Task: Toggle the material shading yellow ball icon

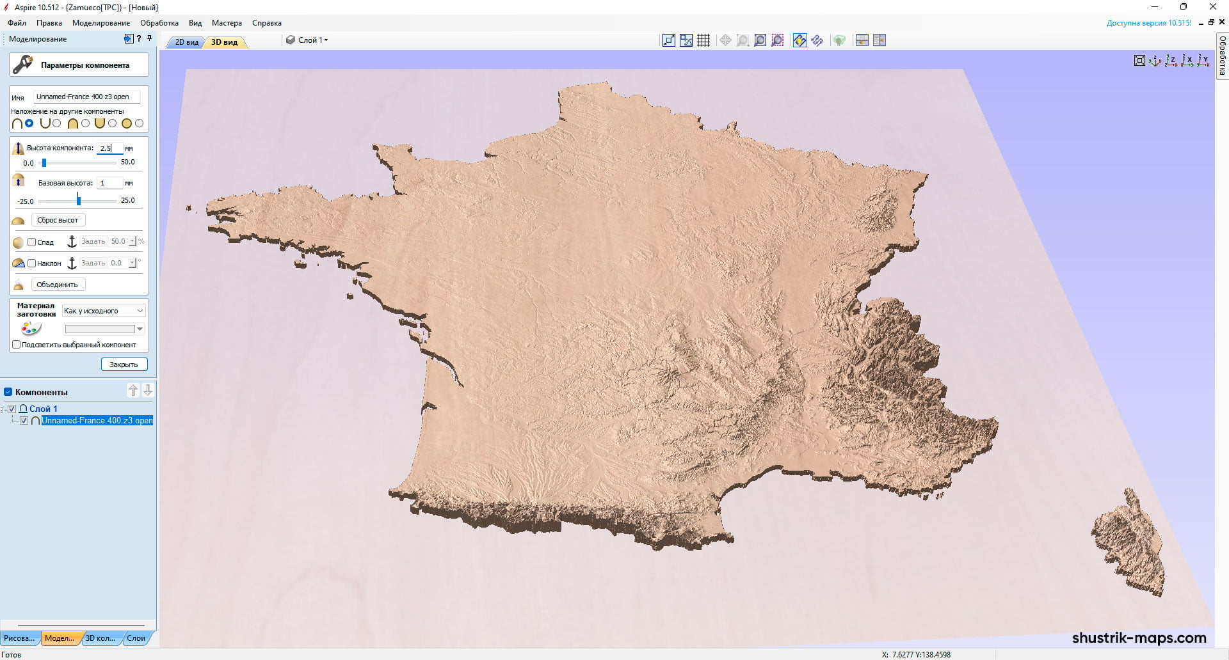Action: pyautogui.click(x=799, y=40)
